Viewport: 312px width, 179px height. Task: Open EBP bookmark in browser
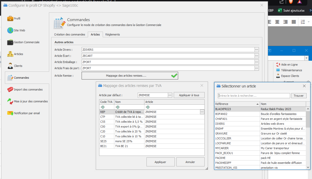[271, 11]
